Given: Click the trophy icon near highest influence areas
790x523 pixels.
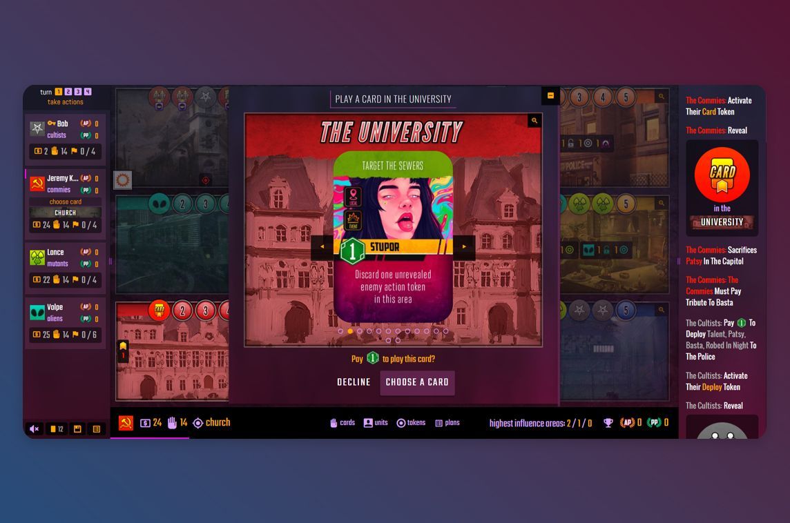Looking at the screenshot, I should tap(607, 423).
